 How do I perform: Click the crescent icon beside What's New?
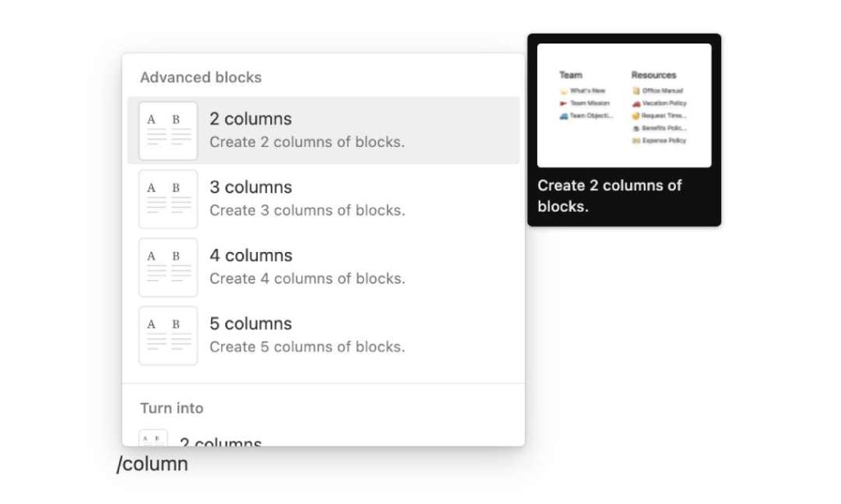563,91
